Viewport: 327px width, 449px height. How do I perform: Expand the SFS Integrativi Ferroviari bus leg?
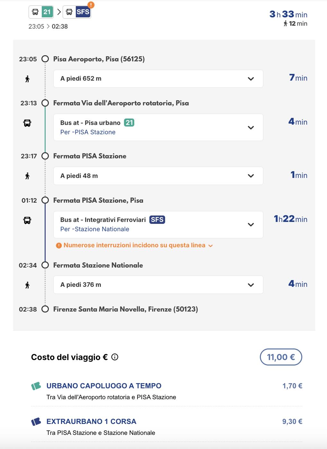pyautogui.click(x=251, y=224)
